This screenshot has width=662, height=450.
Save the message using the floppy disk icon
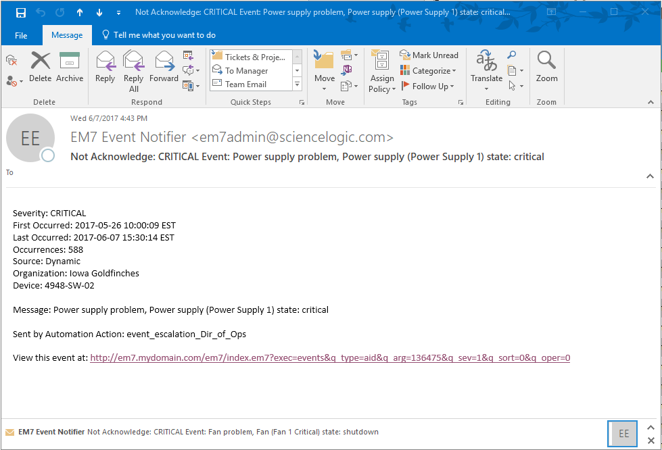tap(21, 13)
